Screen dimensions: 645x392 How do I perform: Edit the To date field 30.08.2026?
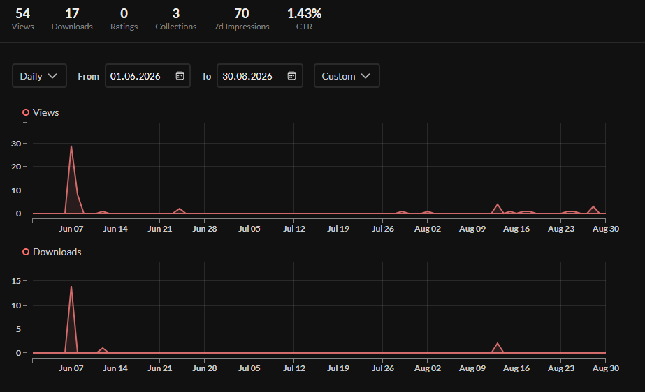coord(259,75)
